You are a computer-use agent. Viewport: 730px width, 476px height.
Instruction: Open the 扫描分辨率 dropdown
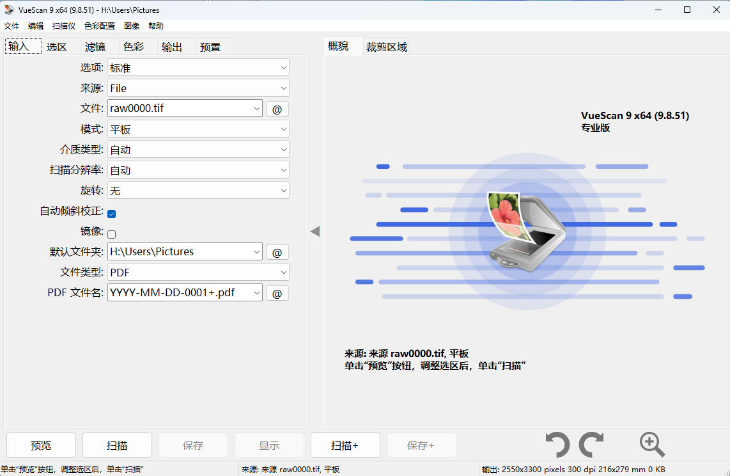pyautogui.click(x=198, y=170)
